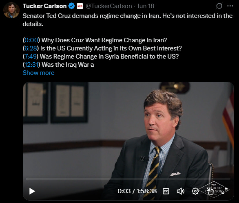Open Tucker Carlson profile avatar
The height and width of the screenshot is (203, 239).
(x=11, y=10)
